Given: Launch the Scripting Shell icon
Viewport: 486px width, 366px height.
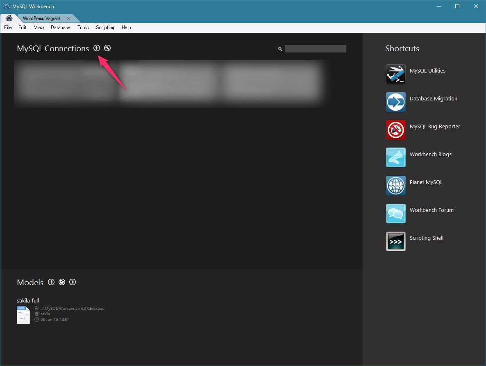Looking at the screenshot, I should (395, 241).
